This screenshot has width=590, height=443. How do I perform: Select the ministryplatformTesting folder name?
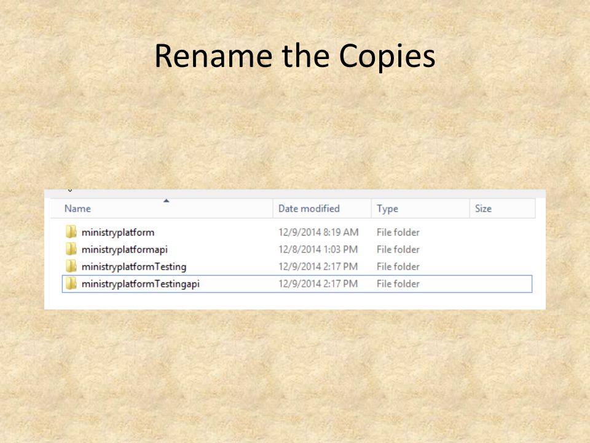tap(134, 266)
